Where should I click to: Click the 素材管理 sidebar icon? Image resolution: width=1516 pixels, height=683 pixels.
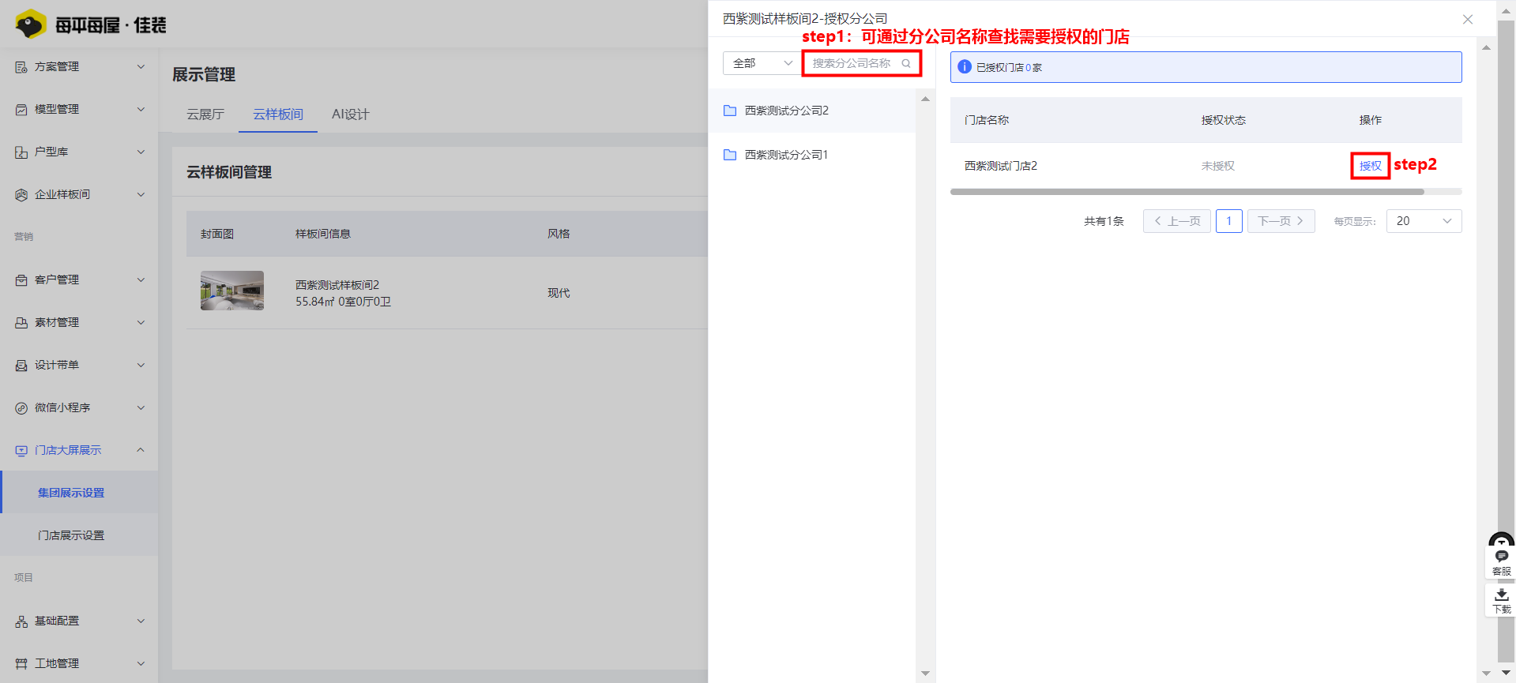pyautogui.click(x=21, y=323)
